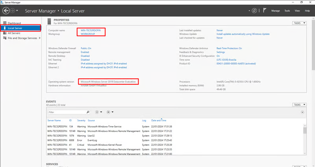
Task: Toggle IE Enhanced Security Configuration On link
Action: pos(218,56)
